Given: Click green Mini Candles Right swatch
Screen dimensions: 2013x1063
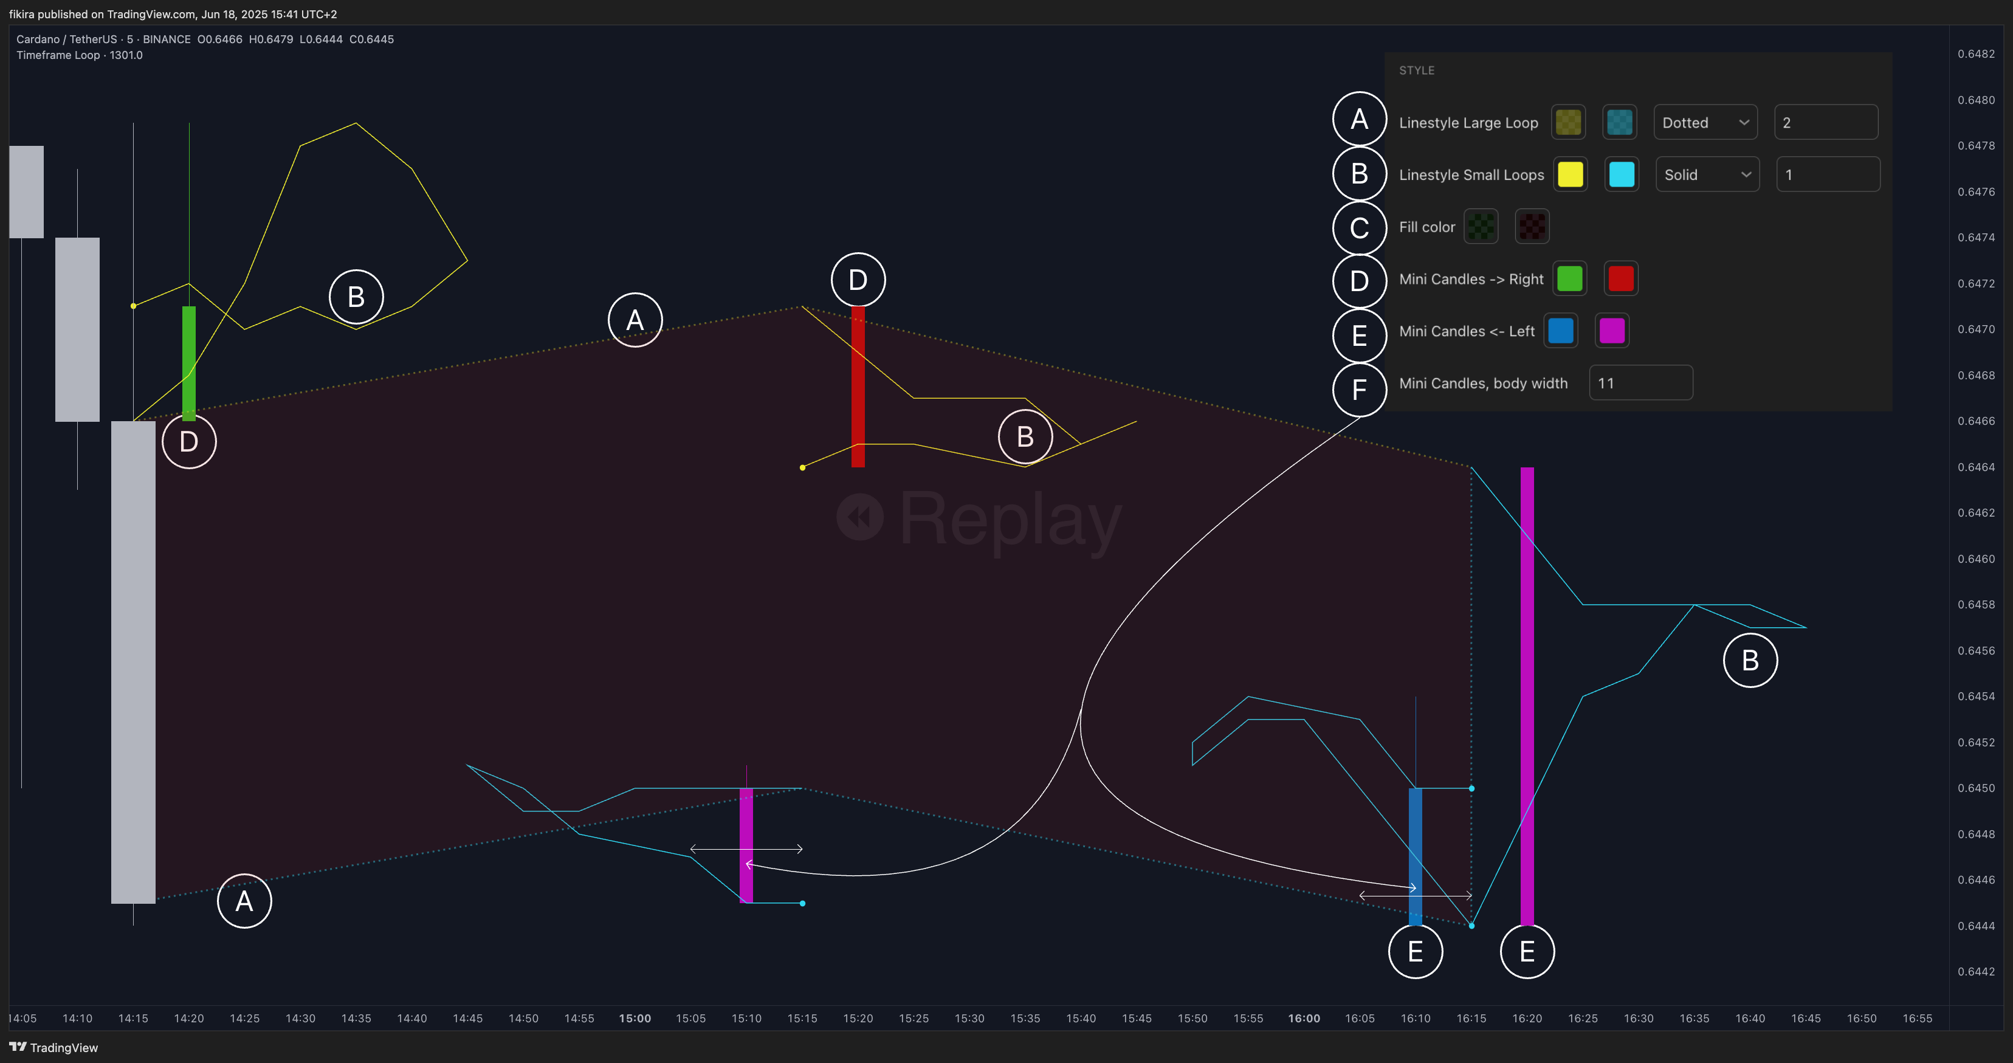Looking at the screenshot, I should (x=1570, y=279).
